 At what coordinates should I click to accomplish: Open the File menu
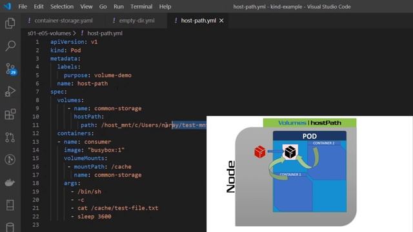click(23, 6)
